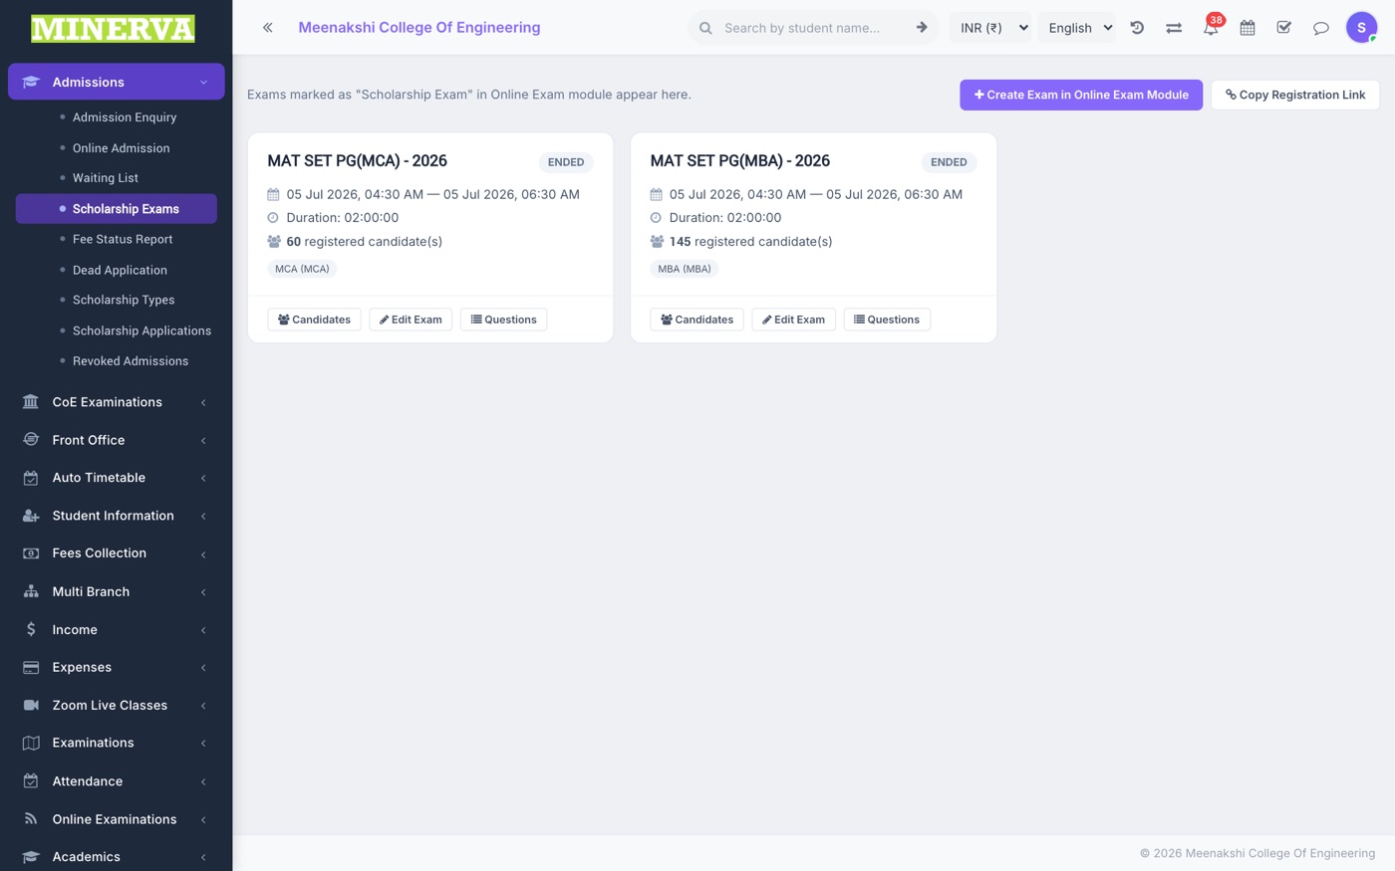Open user avatar S profile menu
The width and height of the screenshot is (1395, 871).
(1361, 28)
